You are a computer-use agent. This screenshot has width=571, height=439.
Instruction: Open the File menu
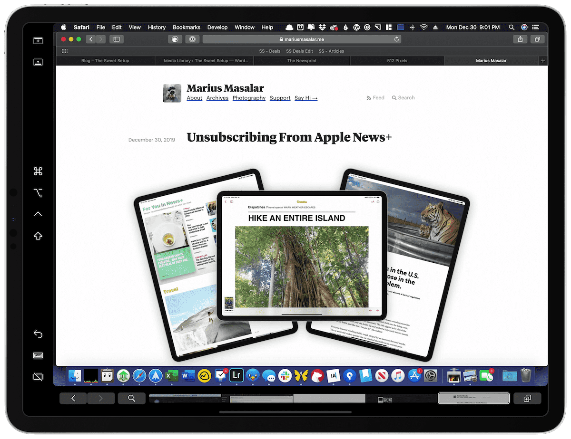(x=101, y=28)
